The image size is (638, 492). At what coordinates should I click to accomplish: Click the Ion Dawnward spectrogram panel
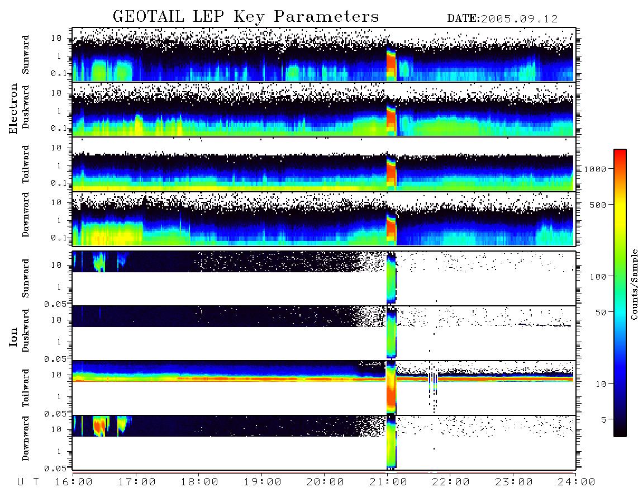point(324,442)
